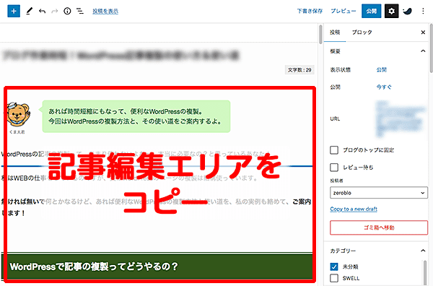The height and width of the screenshot is (286, 433).
Task: Click the blurred URL link
Action: click(400, 119)
